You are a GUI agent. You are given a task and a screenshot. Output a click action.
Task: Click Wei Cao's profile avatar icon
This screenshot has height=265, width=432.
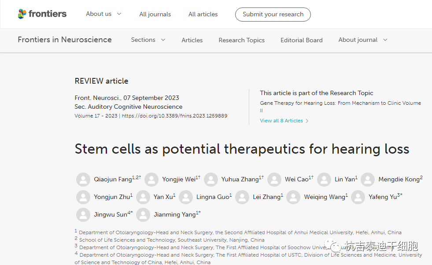click(274, 180)
